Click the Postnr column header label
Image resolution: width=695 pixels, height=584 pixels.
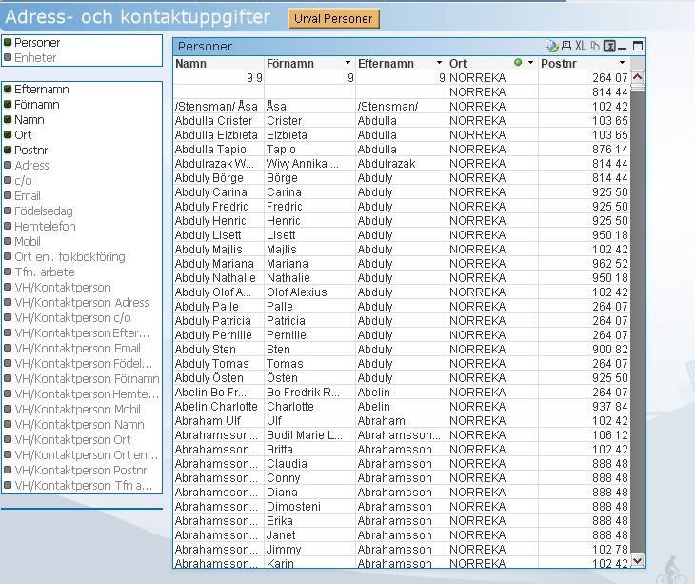tap(559, 64)
